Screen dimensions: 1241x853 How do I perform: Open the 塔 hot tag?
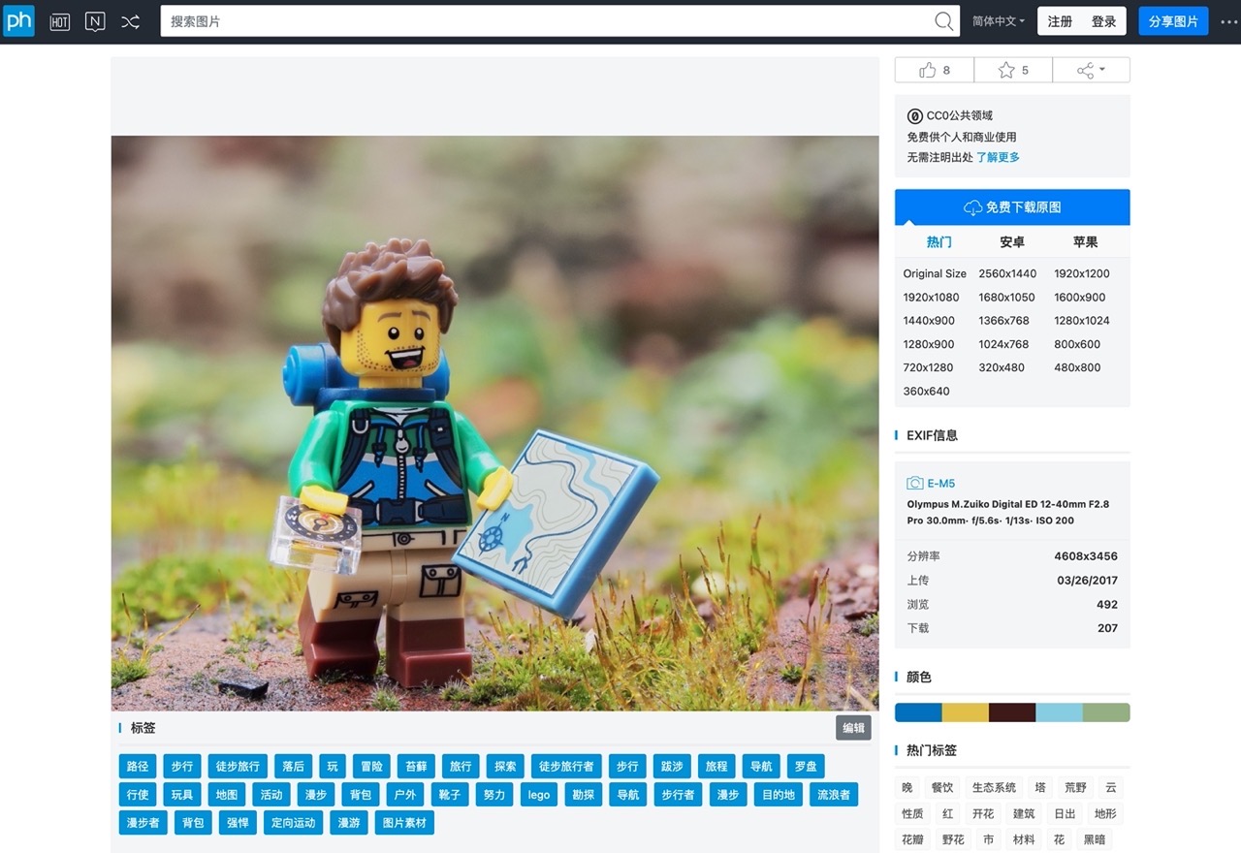tap(1040, 787)
